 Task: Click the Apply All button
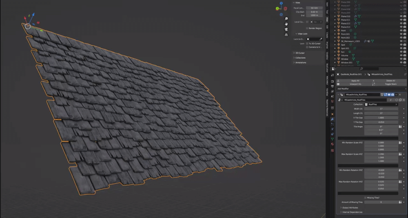tap(354, 81)
